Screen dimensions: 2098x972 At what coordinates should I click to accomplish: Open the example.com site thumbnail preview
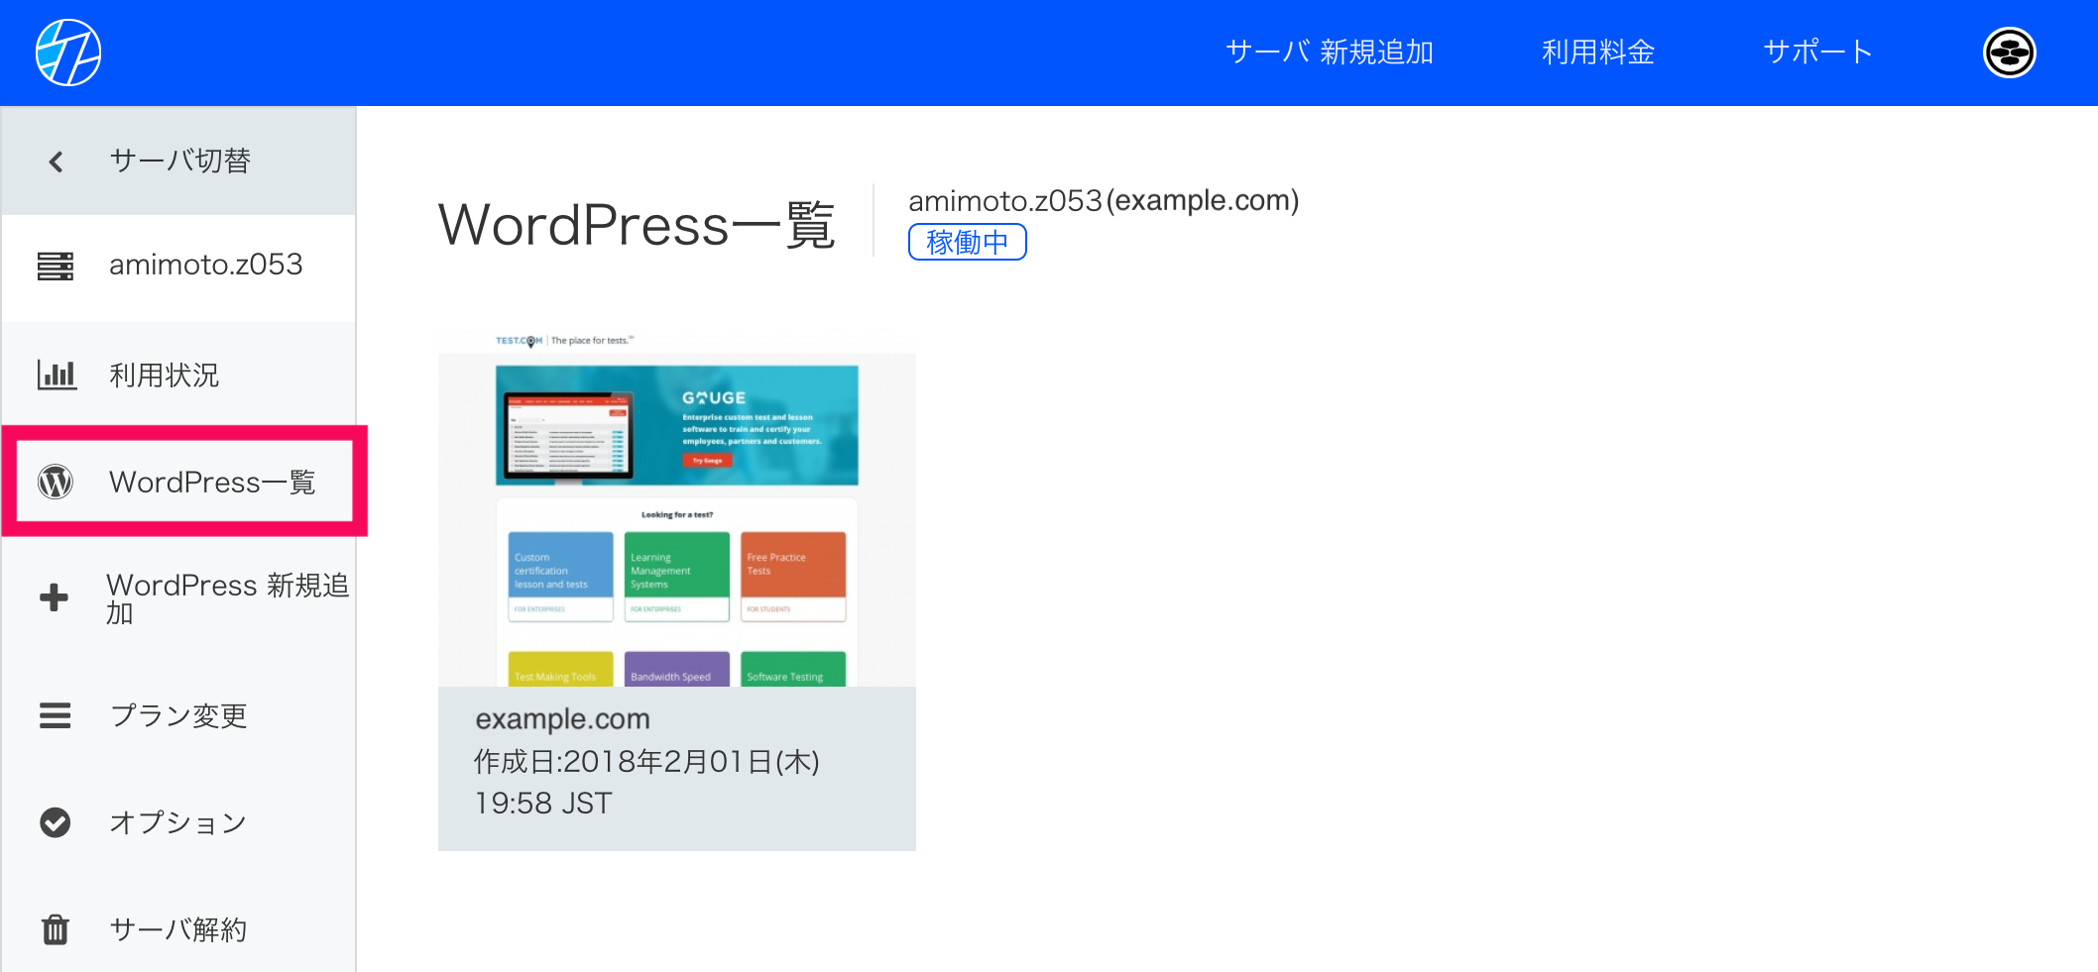677,507
